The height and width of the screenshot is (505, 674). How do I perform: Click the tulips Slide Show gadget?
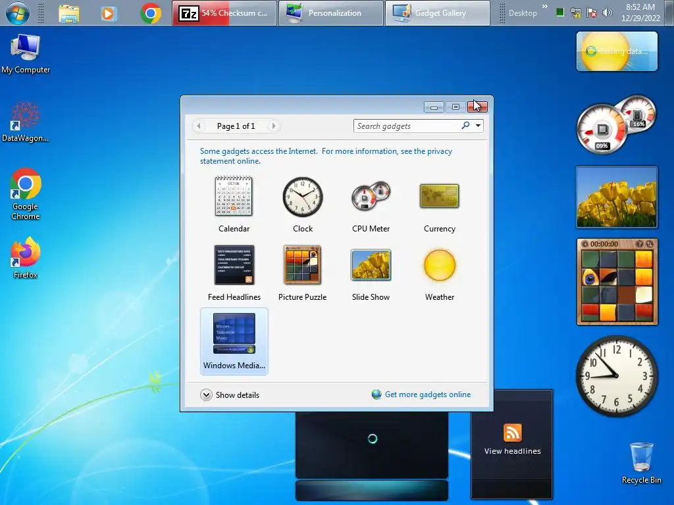(x=617, y=197)
